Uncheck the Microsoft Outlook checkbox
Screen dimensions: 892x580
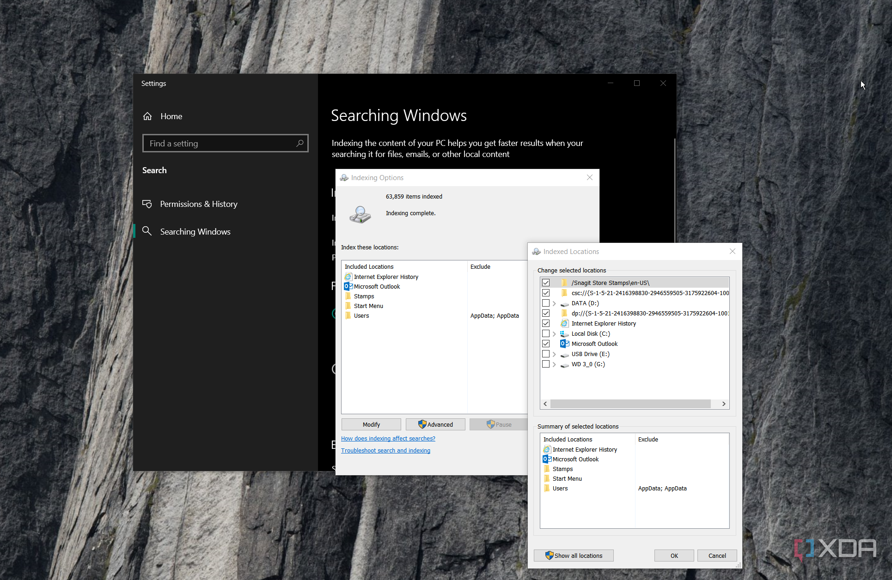[x=546, y=344]
